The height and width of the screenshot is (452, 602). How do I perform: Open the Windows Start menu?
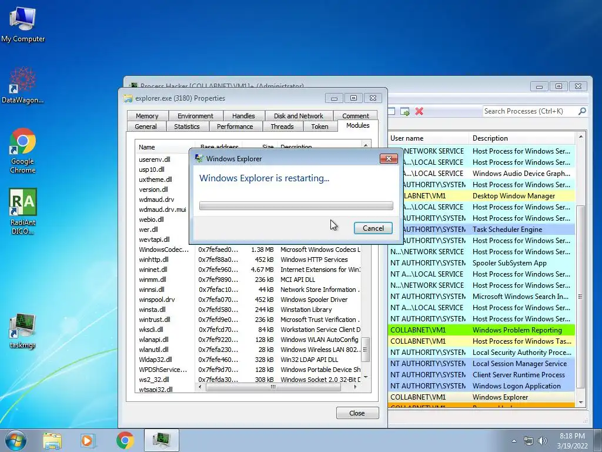16,440
